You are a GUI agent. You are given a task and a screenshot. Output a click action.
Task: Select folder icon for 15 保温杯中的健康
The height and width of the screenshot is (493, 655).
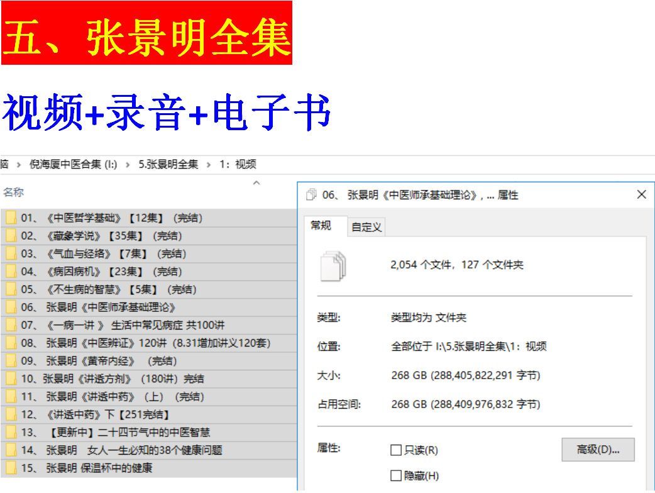click(11, 468)
